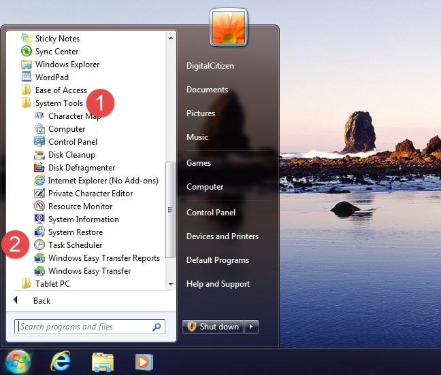The width and height of the screenshot is (441, 375).
Task: Open the WordPad document icon
Action: (27, 77)
